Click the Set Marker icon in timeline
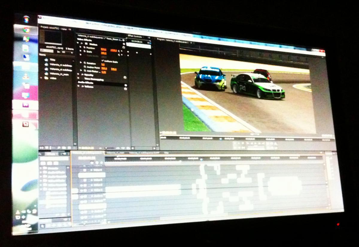Screen dimensions: 359x247 click(x=97, y=163)
